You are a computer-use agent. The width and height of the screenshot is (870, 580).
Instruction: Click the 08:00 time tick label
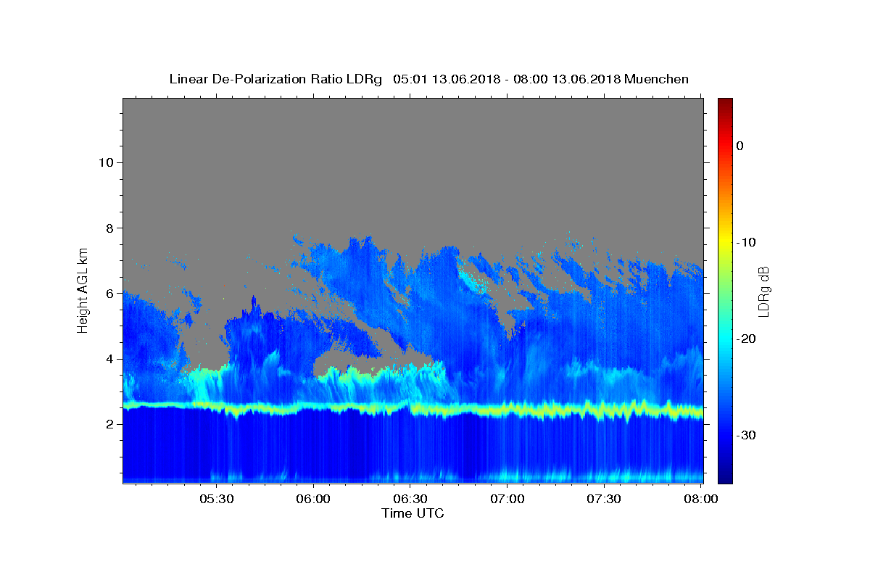[x=700, y=500]
